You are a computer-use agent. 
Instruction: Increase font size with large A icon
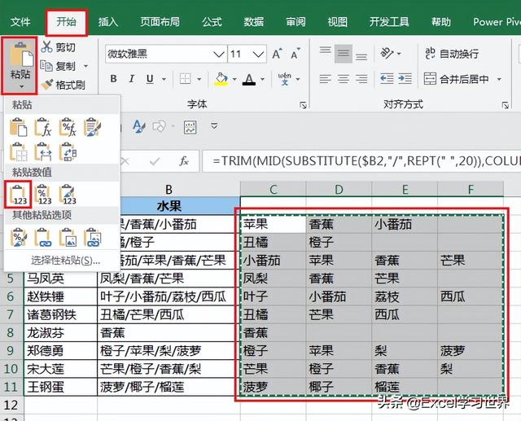coord(277,54)
